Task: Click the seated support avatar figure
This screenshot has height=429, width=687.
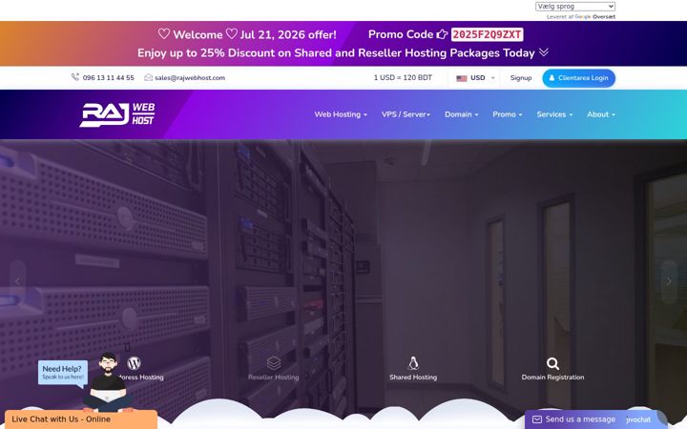Action: pos(108,381)
